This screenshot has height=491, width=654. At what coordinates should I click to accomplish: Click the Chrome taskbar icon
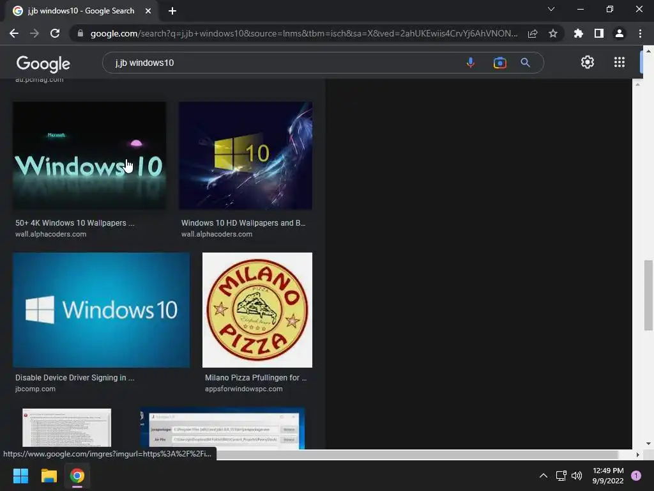(x=77, y=476)
